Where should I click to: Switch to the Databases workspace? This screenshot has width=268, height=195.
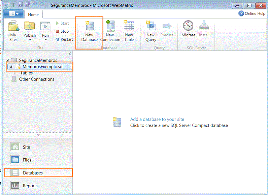pyautogui.click(x=38, y=173)
